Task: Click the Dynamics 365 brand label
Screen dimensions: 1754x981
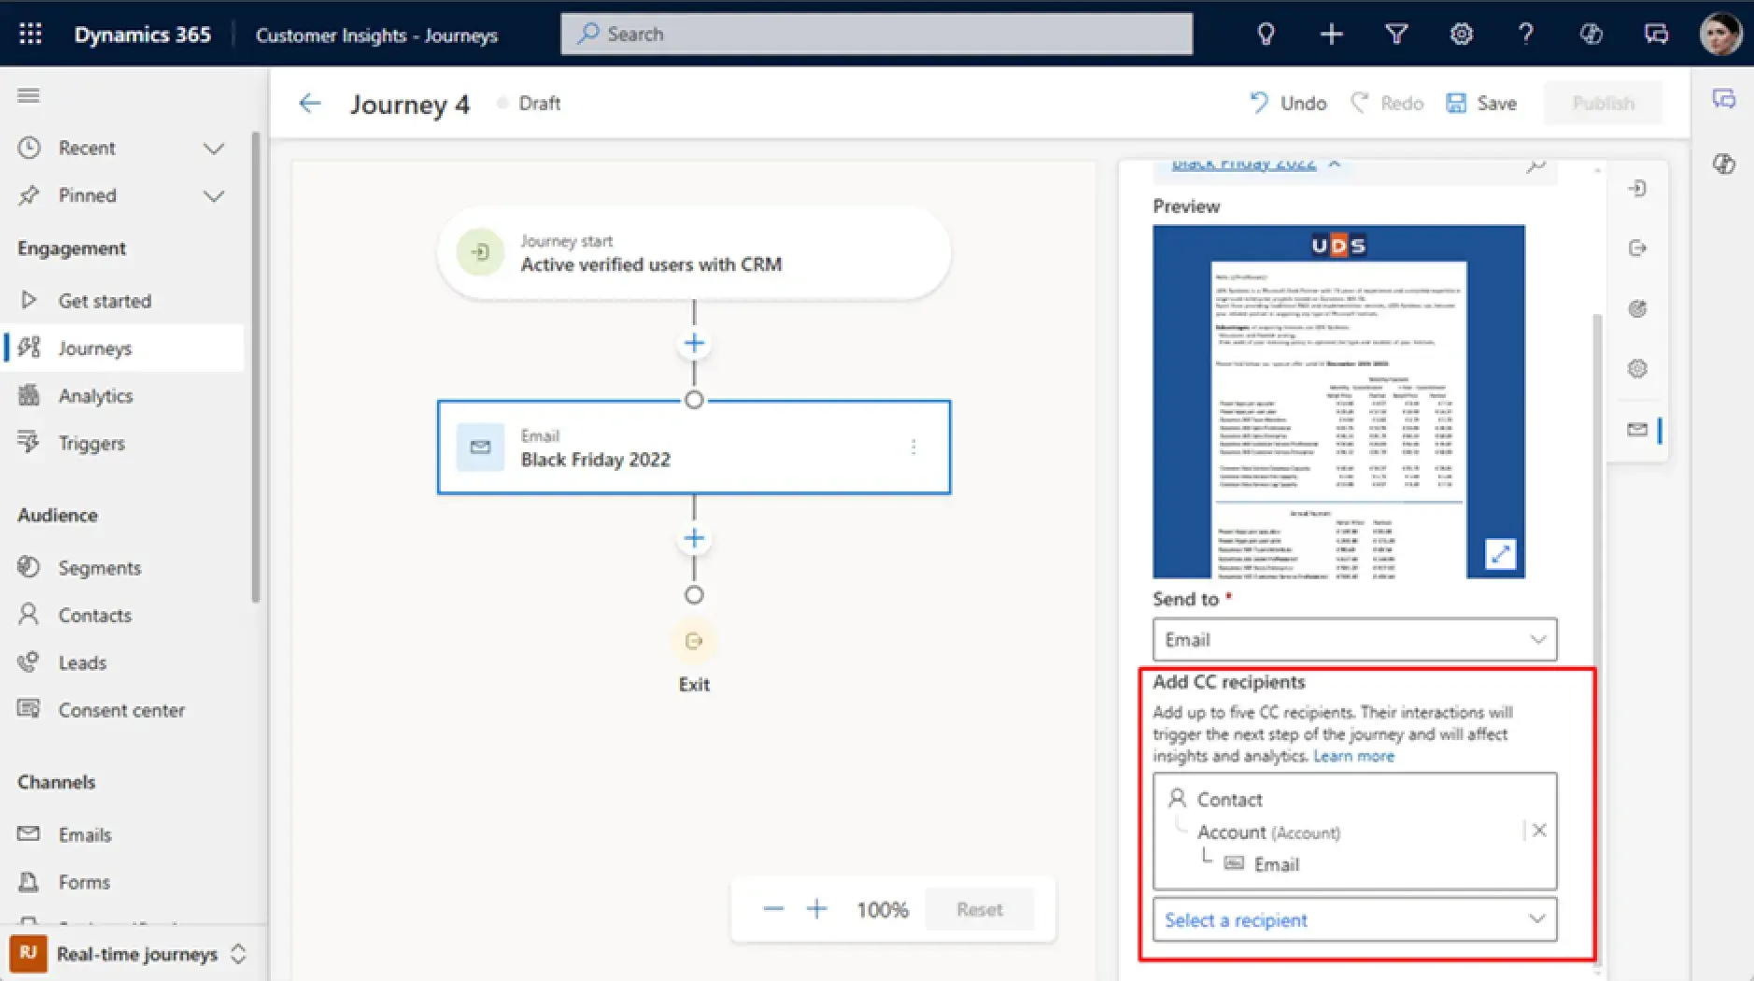Action: 143,35
